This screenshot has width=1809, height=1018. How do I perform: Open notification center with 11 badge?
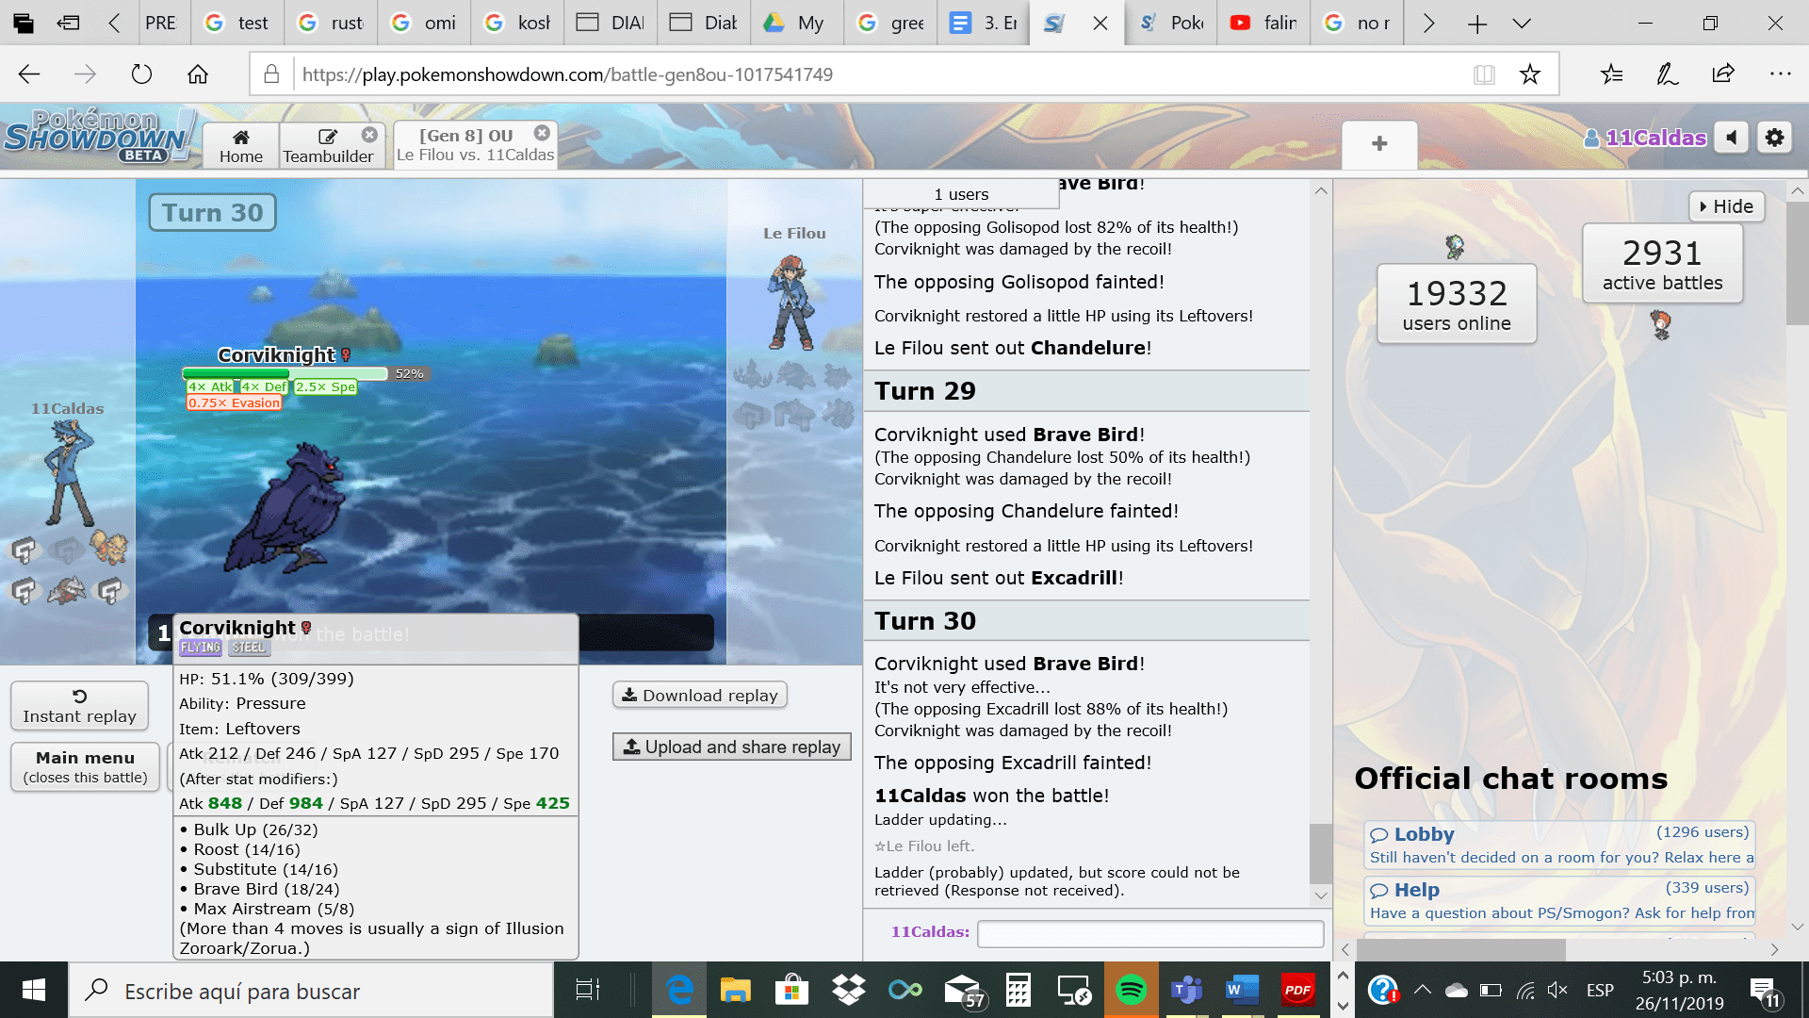1764,992
